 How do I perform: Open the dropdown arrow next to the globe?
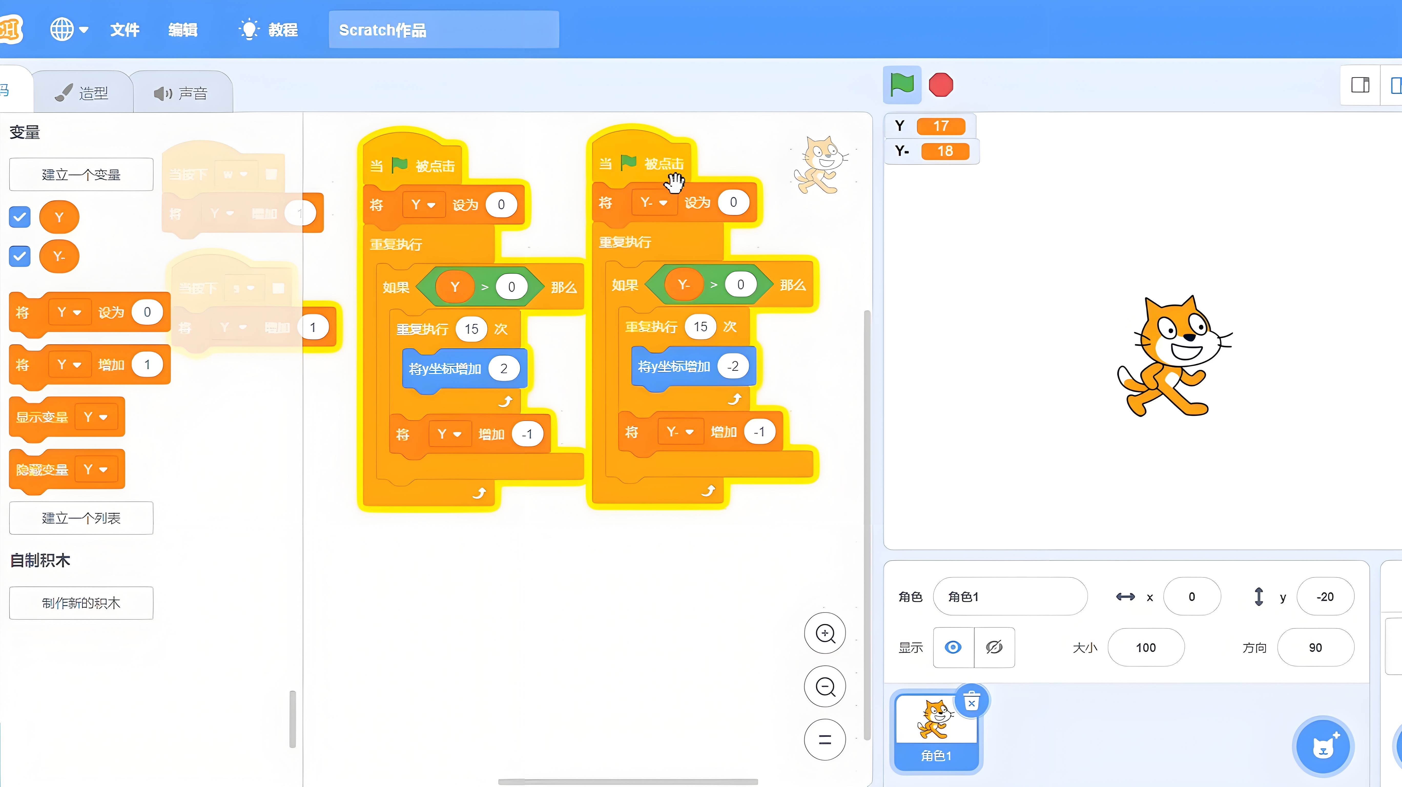pyautogui.click(x=84, y=30)
